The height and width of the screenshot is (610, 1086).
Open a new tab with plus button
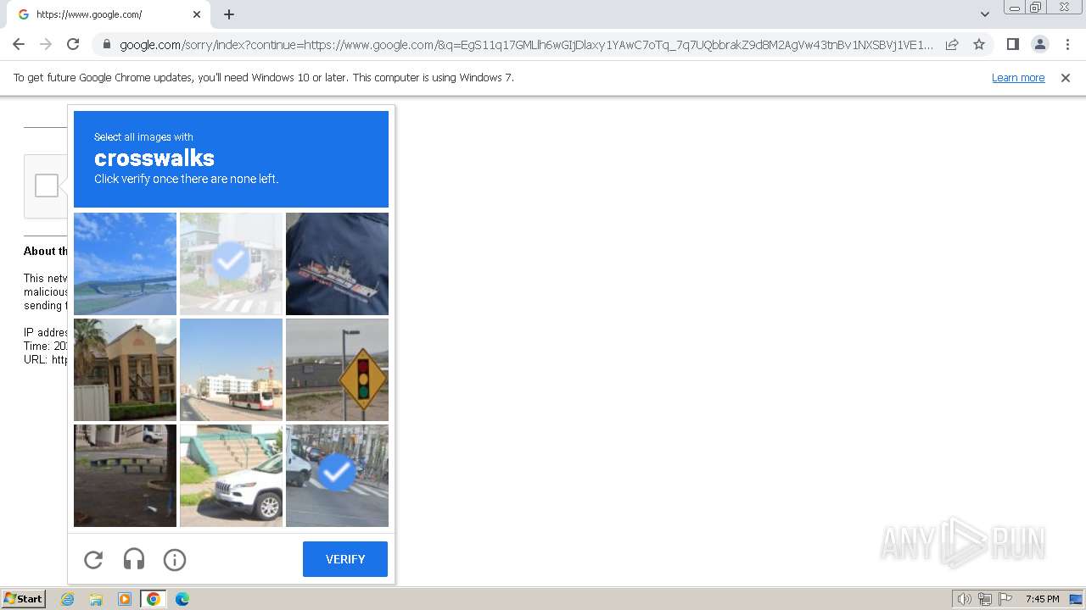coord(229,14)
